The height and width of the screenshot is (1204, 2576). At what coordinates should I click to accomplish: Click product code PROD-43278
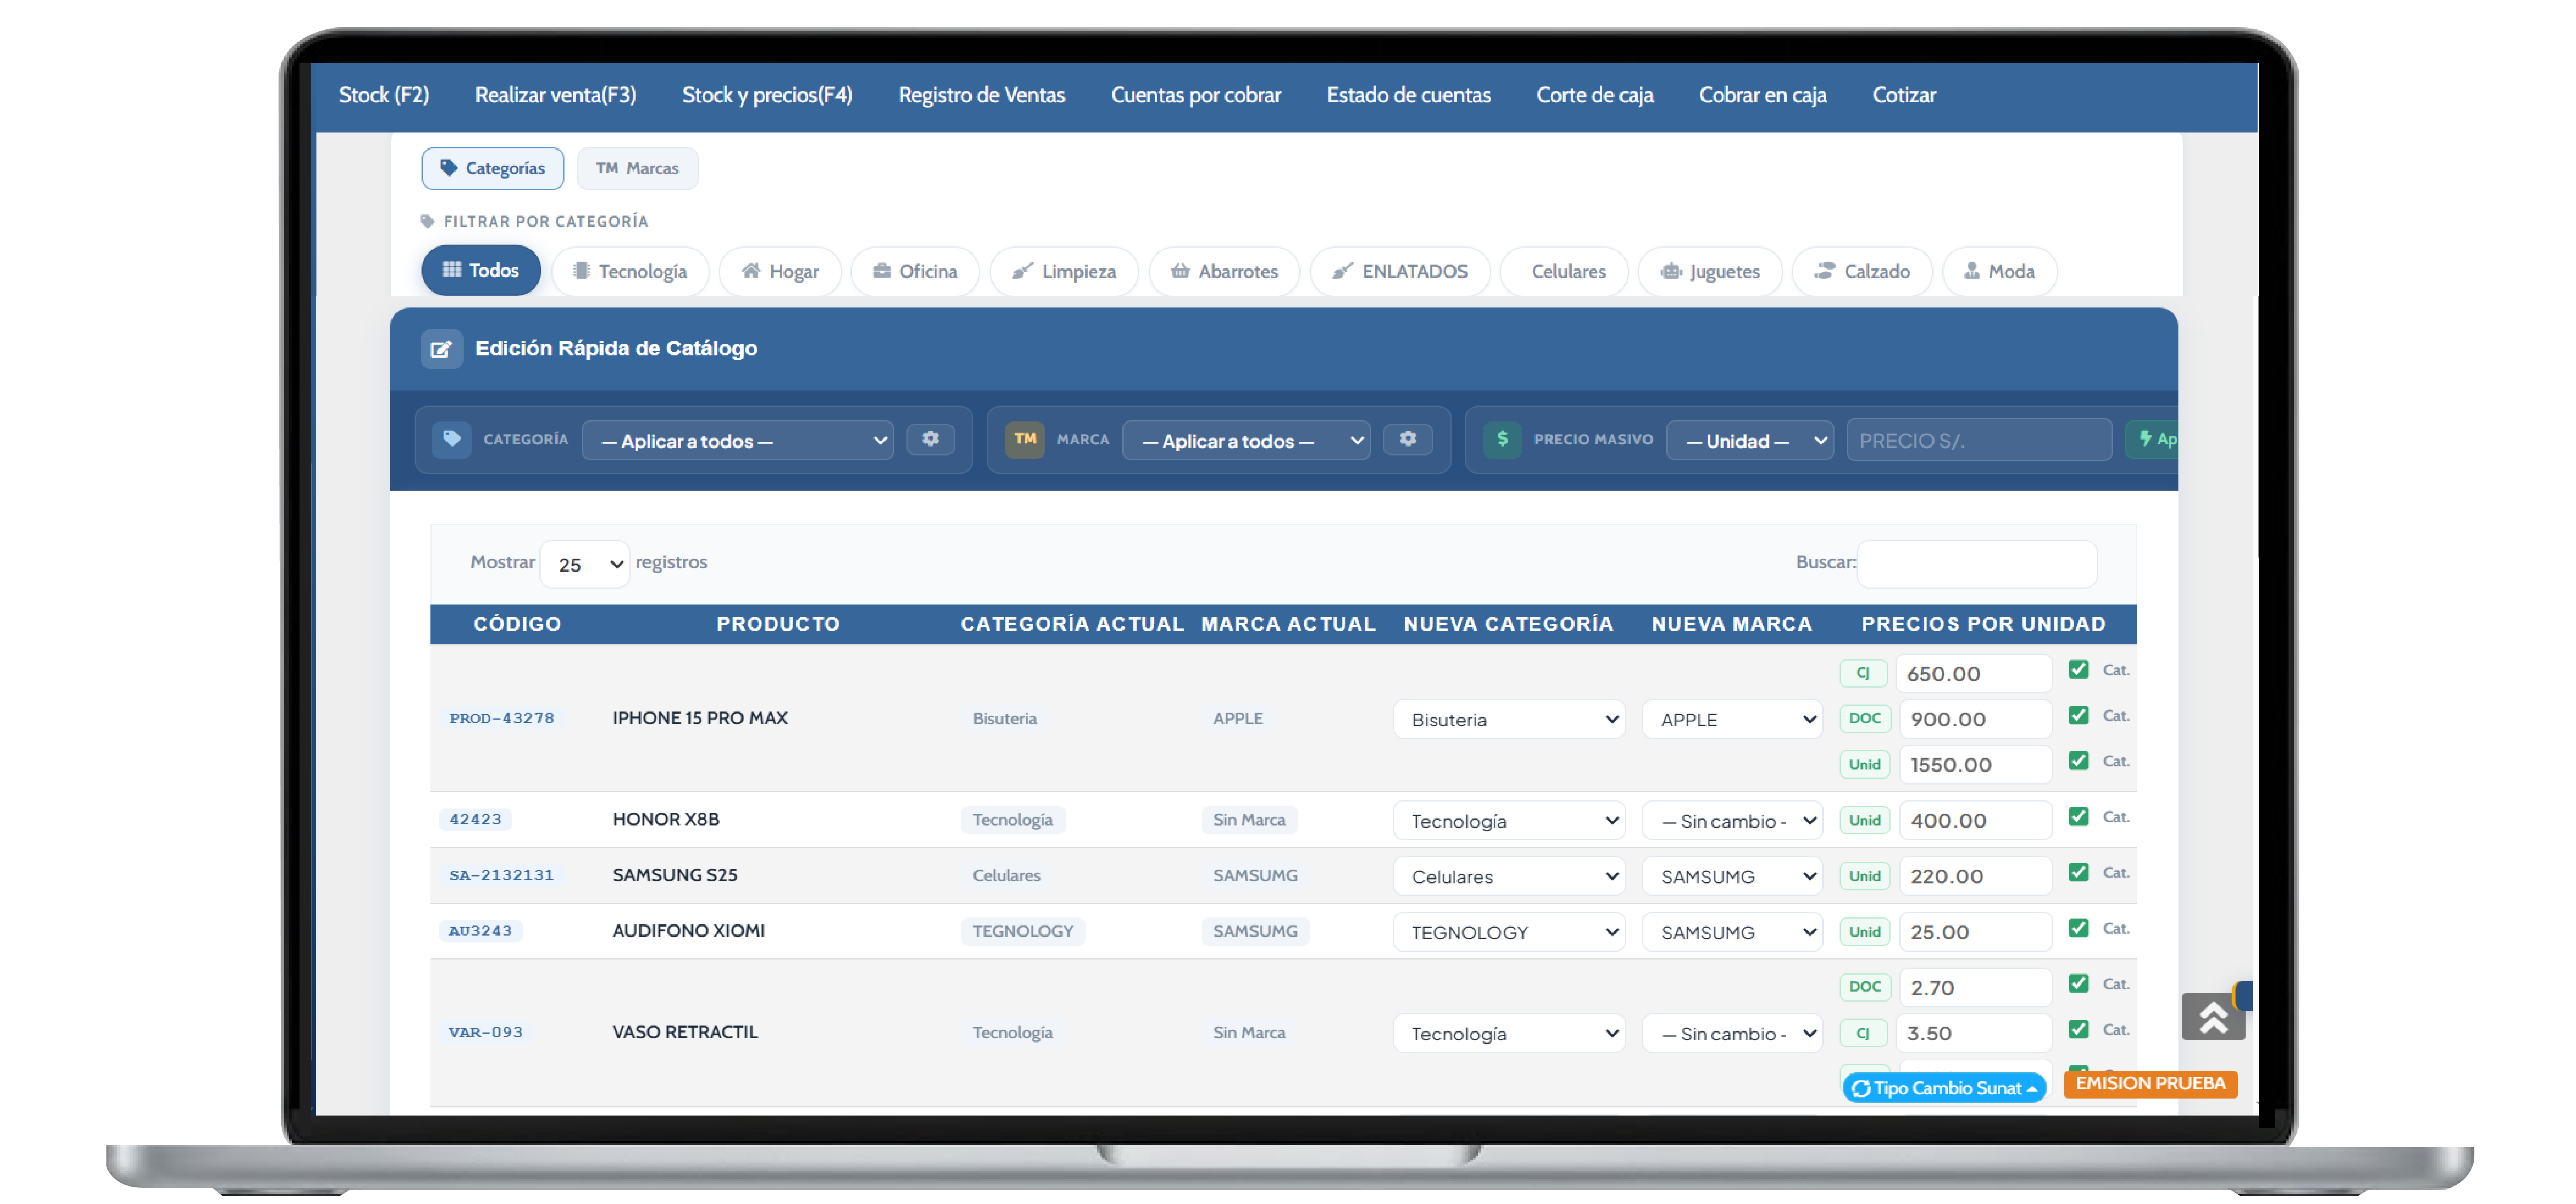[x=501, y=719]
